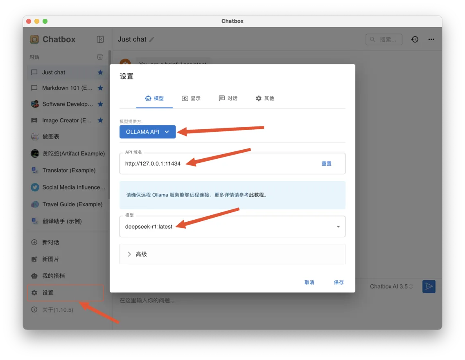This screenshot has width=465, height=360.
Task: Open the 此教程 tutorial link
Action: pos(257,195)
